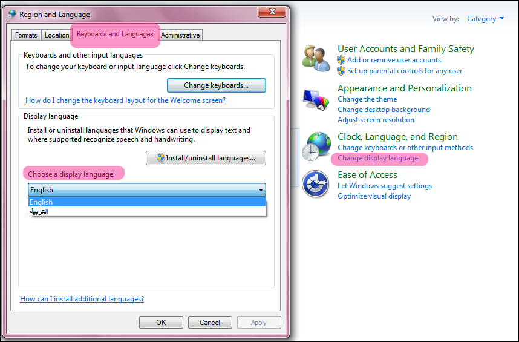This screenshot has height=342, width=519.
Task: Open the User Accounts and Family Safety icon
Action: (316, 59)
